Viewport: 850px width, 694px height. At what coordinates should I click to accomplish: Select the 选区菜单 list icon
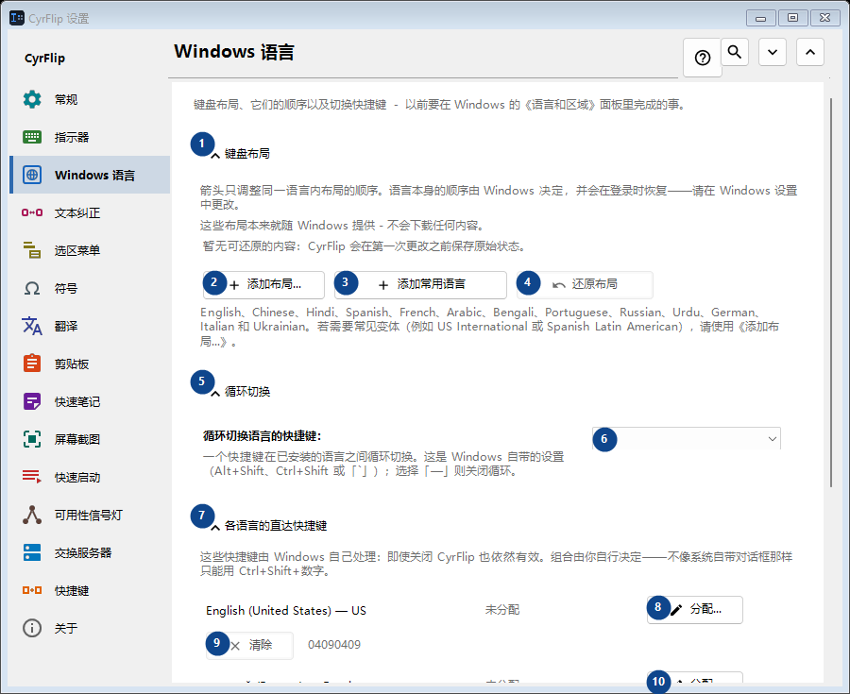point(32,250)
